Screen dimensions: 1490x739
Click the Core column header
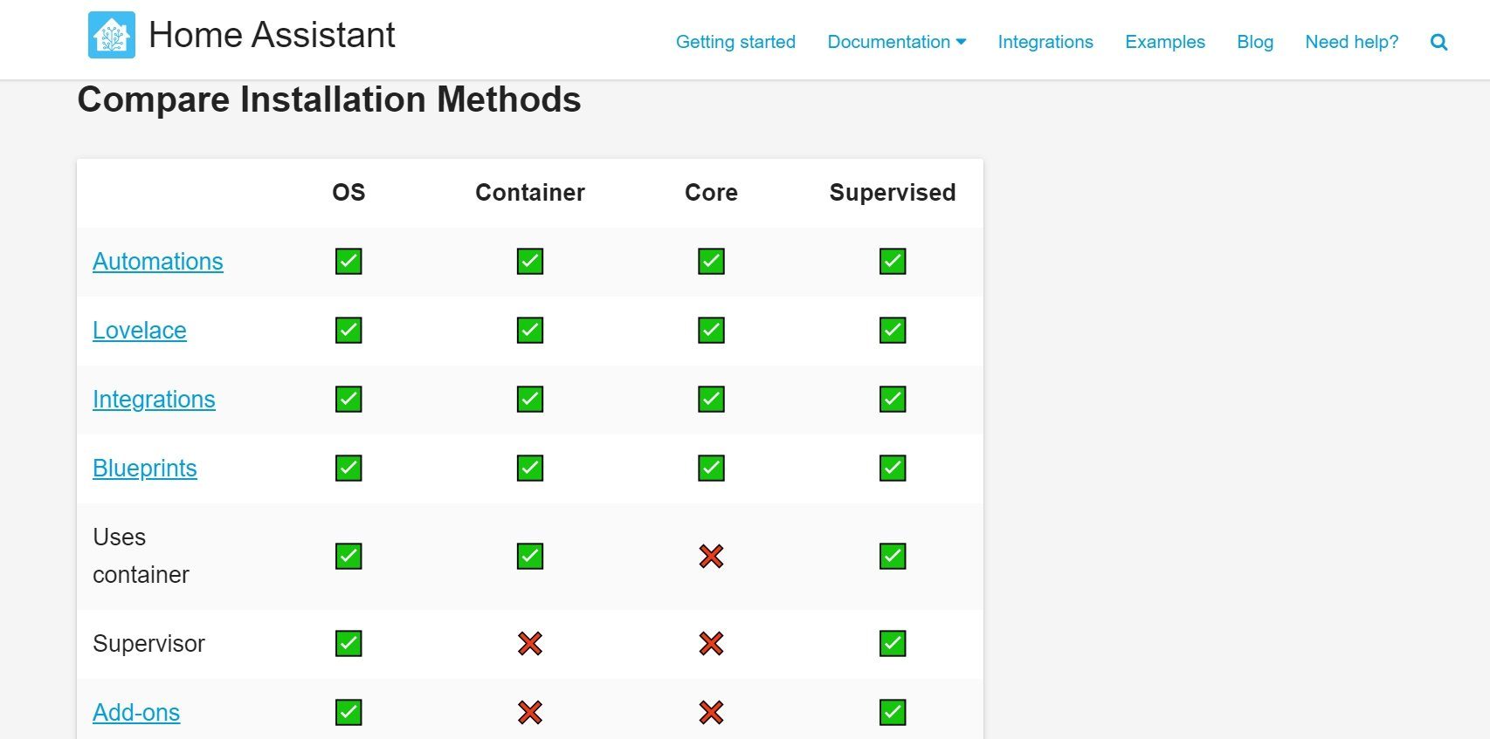(711, 192)
